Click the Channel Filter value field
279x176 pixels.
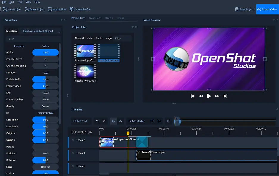(x=46, y=59)
